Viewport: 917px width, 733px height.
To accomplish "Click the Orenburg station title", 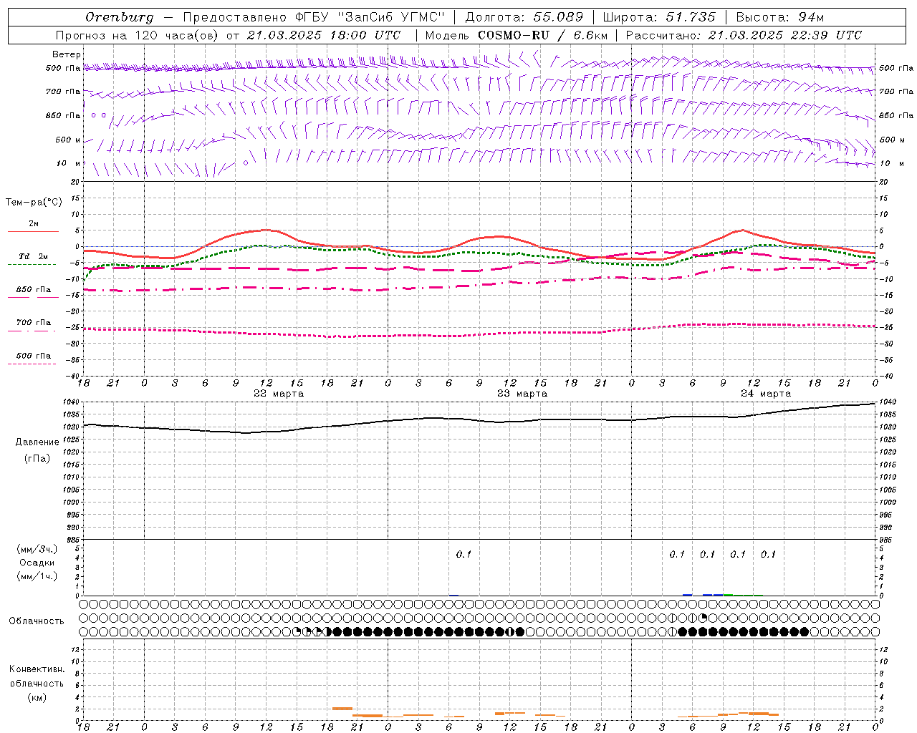I will (x=120, y=16).
